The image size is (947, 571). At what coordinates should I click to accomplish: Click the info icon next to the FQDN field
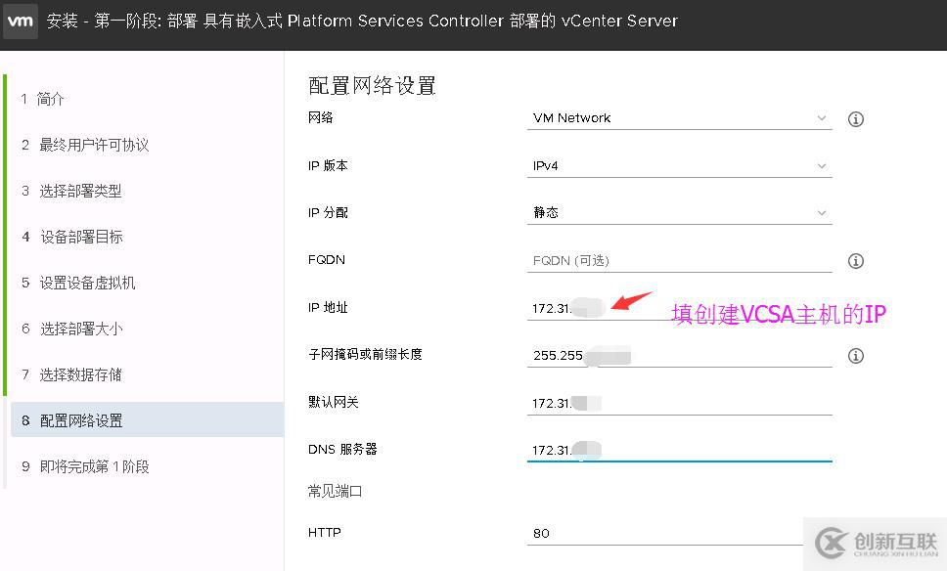(855, 260)
